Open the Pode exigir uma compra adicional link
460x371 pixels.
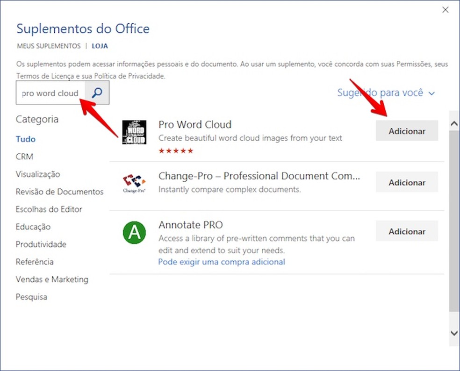tap(221, 262)
